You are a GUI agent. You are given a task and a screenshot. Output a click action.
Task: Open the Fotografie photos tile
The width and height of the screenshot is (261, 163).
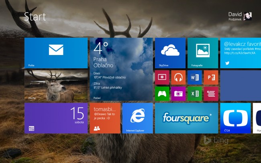pos(203,53)
